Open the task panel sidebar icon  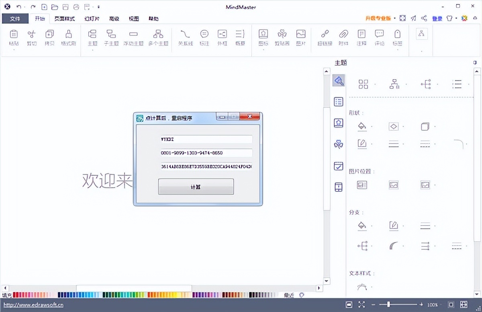(339, 166)
